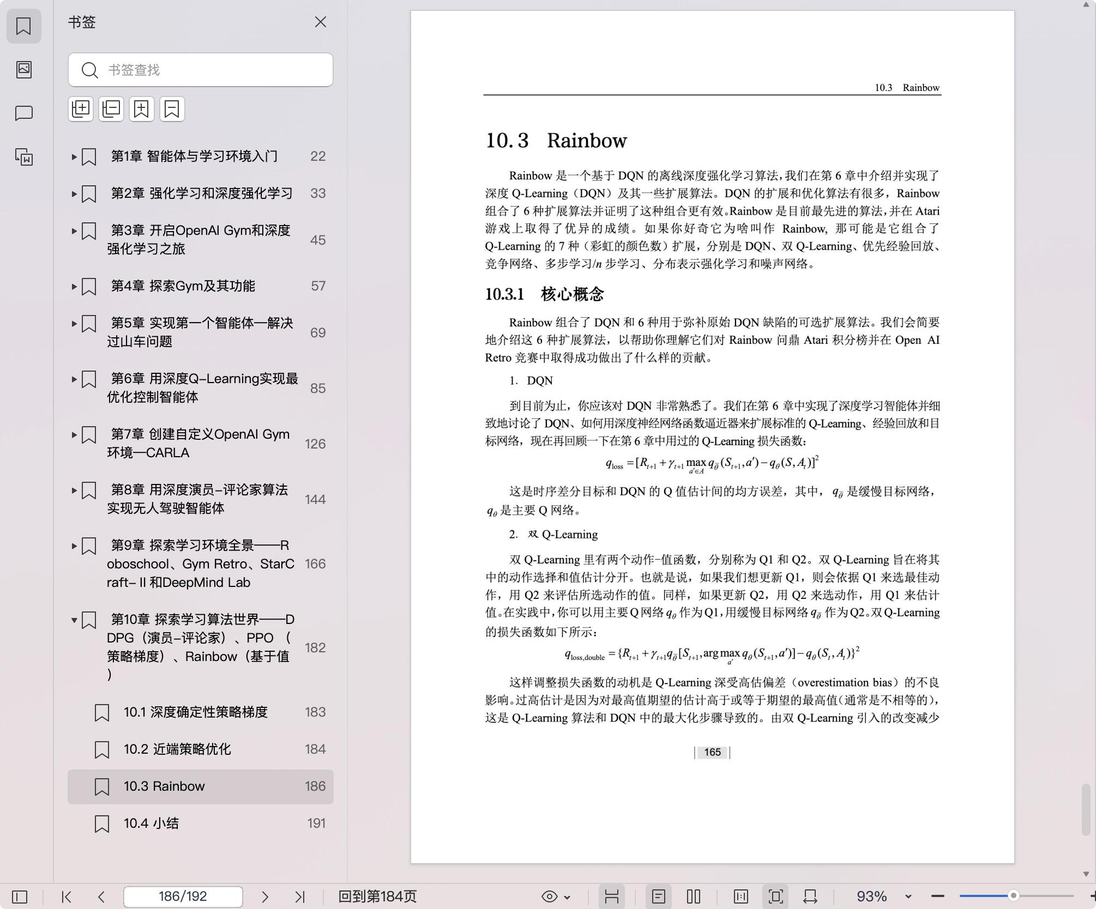Click the fit width icon
The image size is (1096, 909).
coord(810,896)
